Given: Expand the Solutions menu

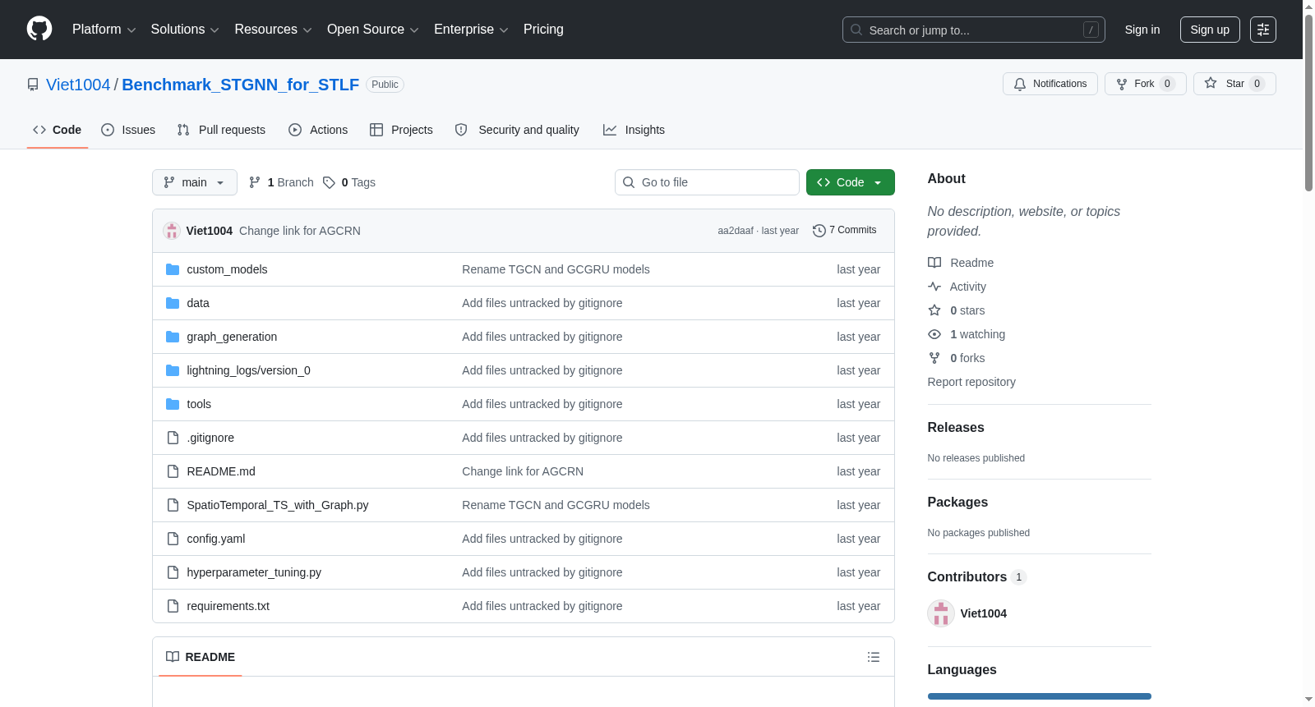Looking at the screenshot, I should (x=185, y=30).
